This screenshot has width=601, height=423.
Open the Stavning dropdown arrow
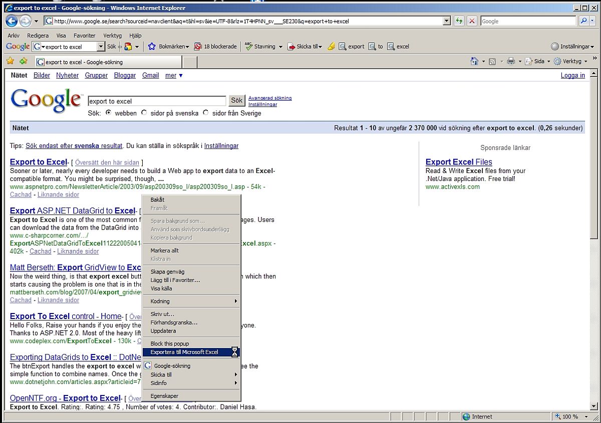coord(280,46)
